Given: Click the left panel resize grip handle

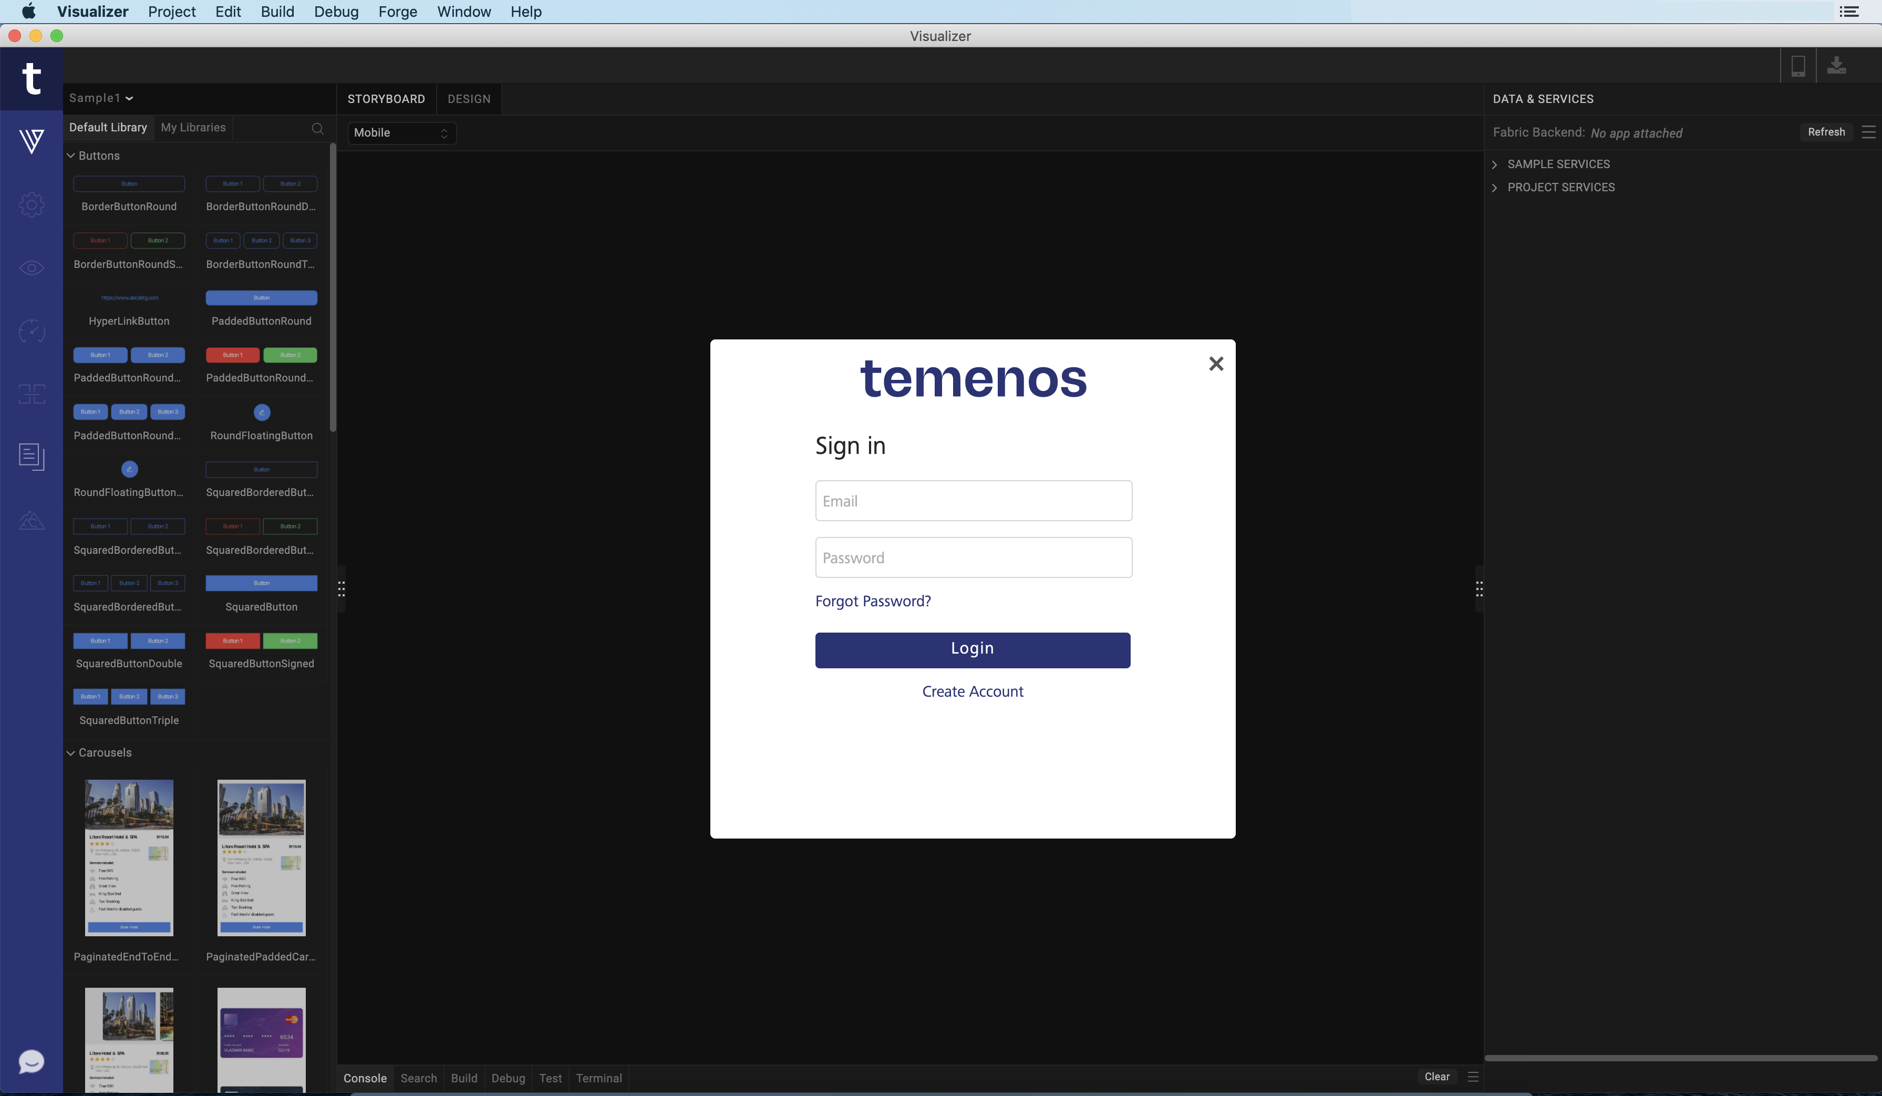Looking at the screenshot, I should pyautogui.click(x=342, y=588).
